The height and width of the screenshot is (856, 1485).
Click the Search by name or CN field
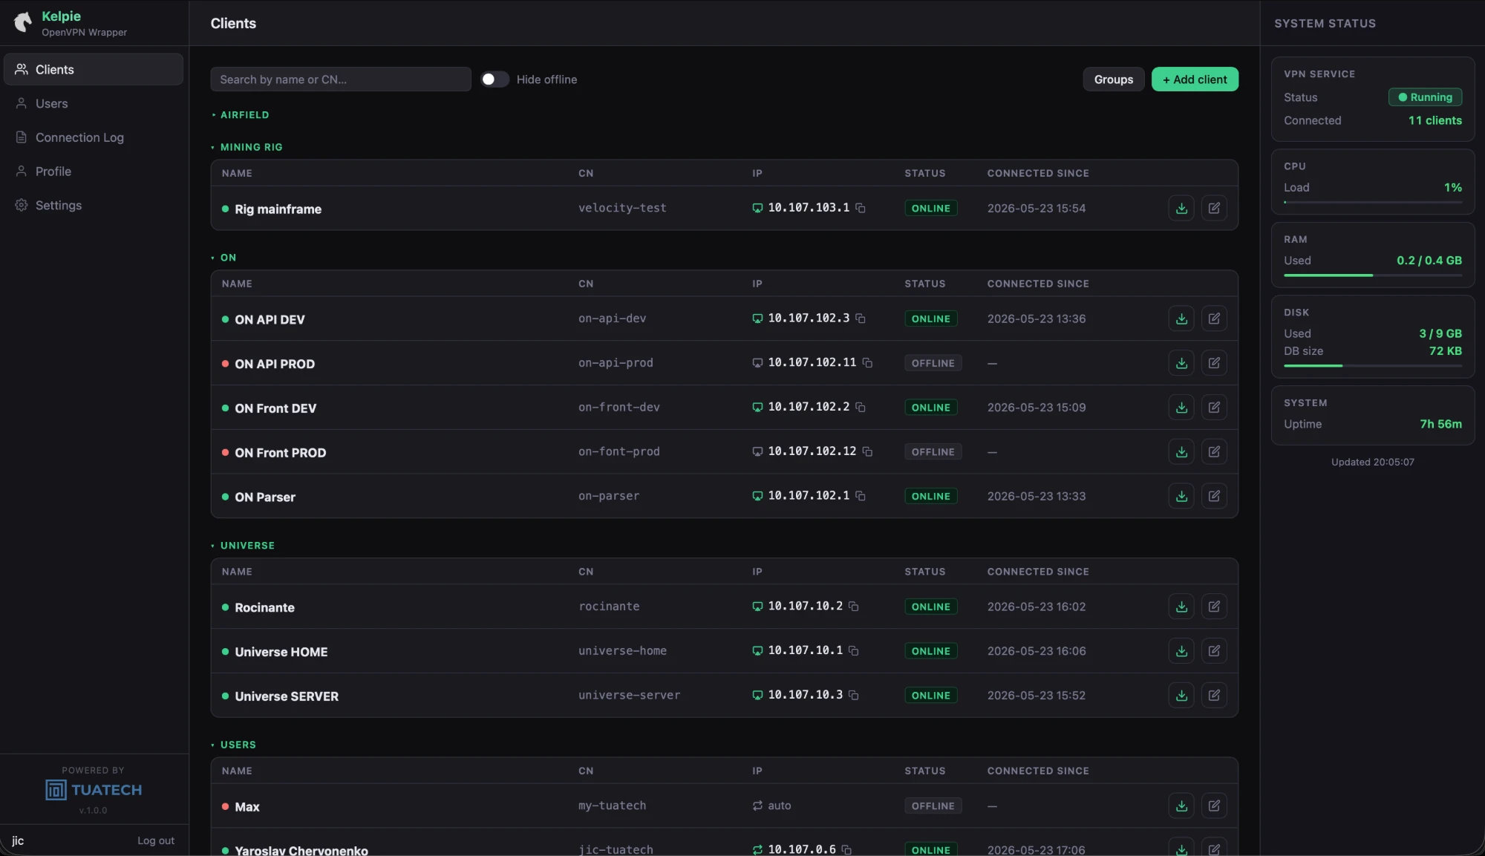click(341, 79)
